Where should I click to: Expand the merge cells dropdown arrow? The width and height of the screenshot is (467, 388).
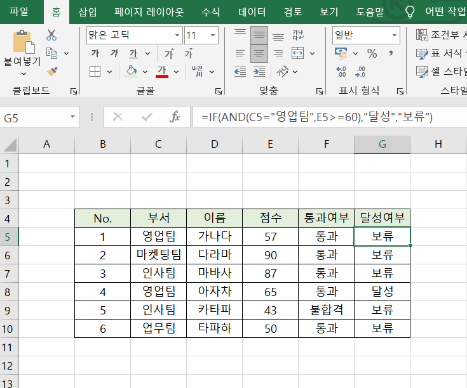(x=312, y=54)
